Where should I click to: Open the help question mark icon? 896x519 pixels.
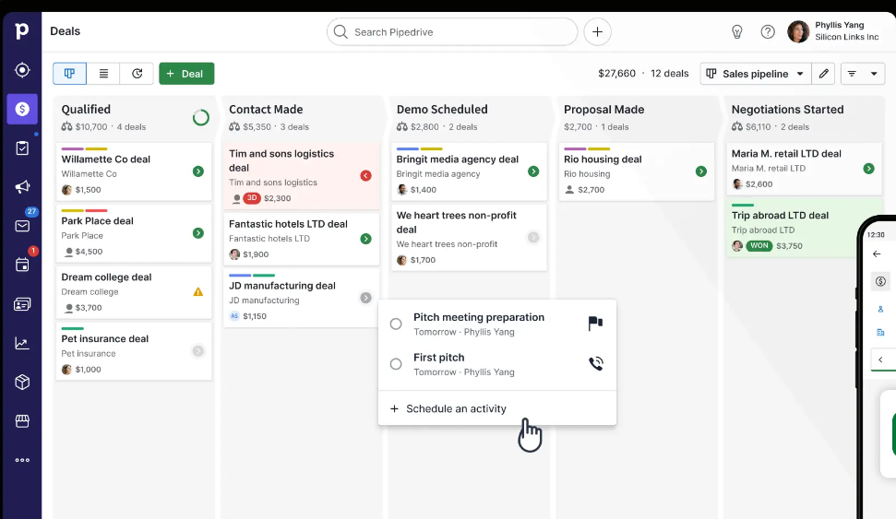[x=768, y=32]
